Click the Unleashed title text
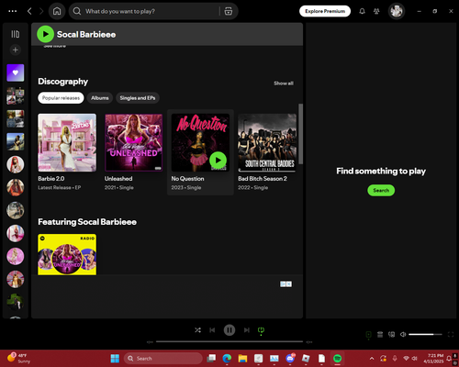This screenshot has height=367, width=459. [118, 179]
